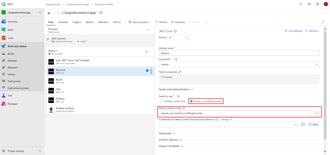Open credentials for feeds dropdown
The image size is (330, 155).
coord(228,125)
